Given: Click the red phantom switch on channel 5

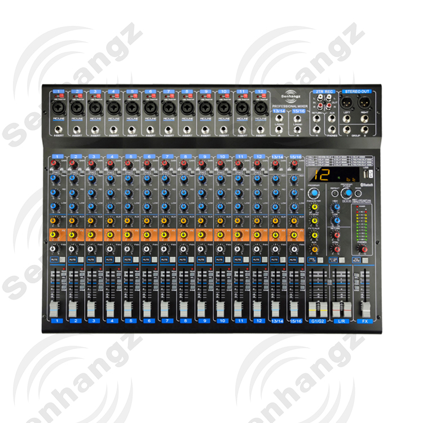Looking at the screenshot, I should click(135, 96).
